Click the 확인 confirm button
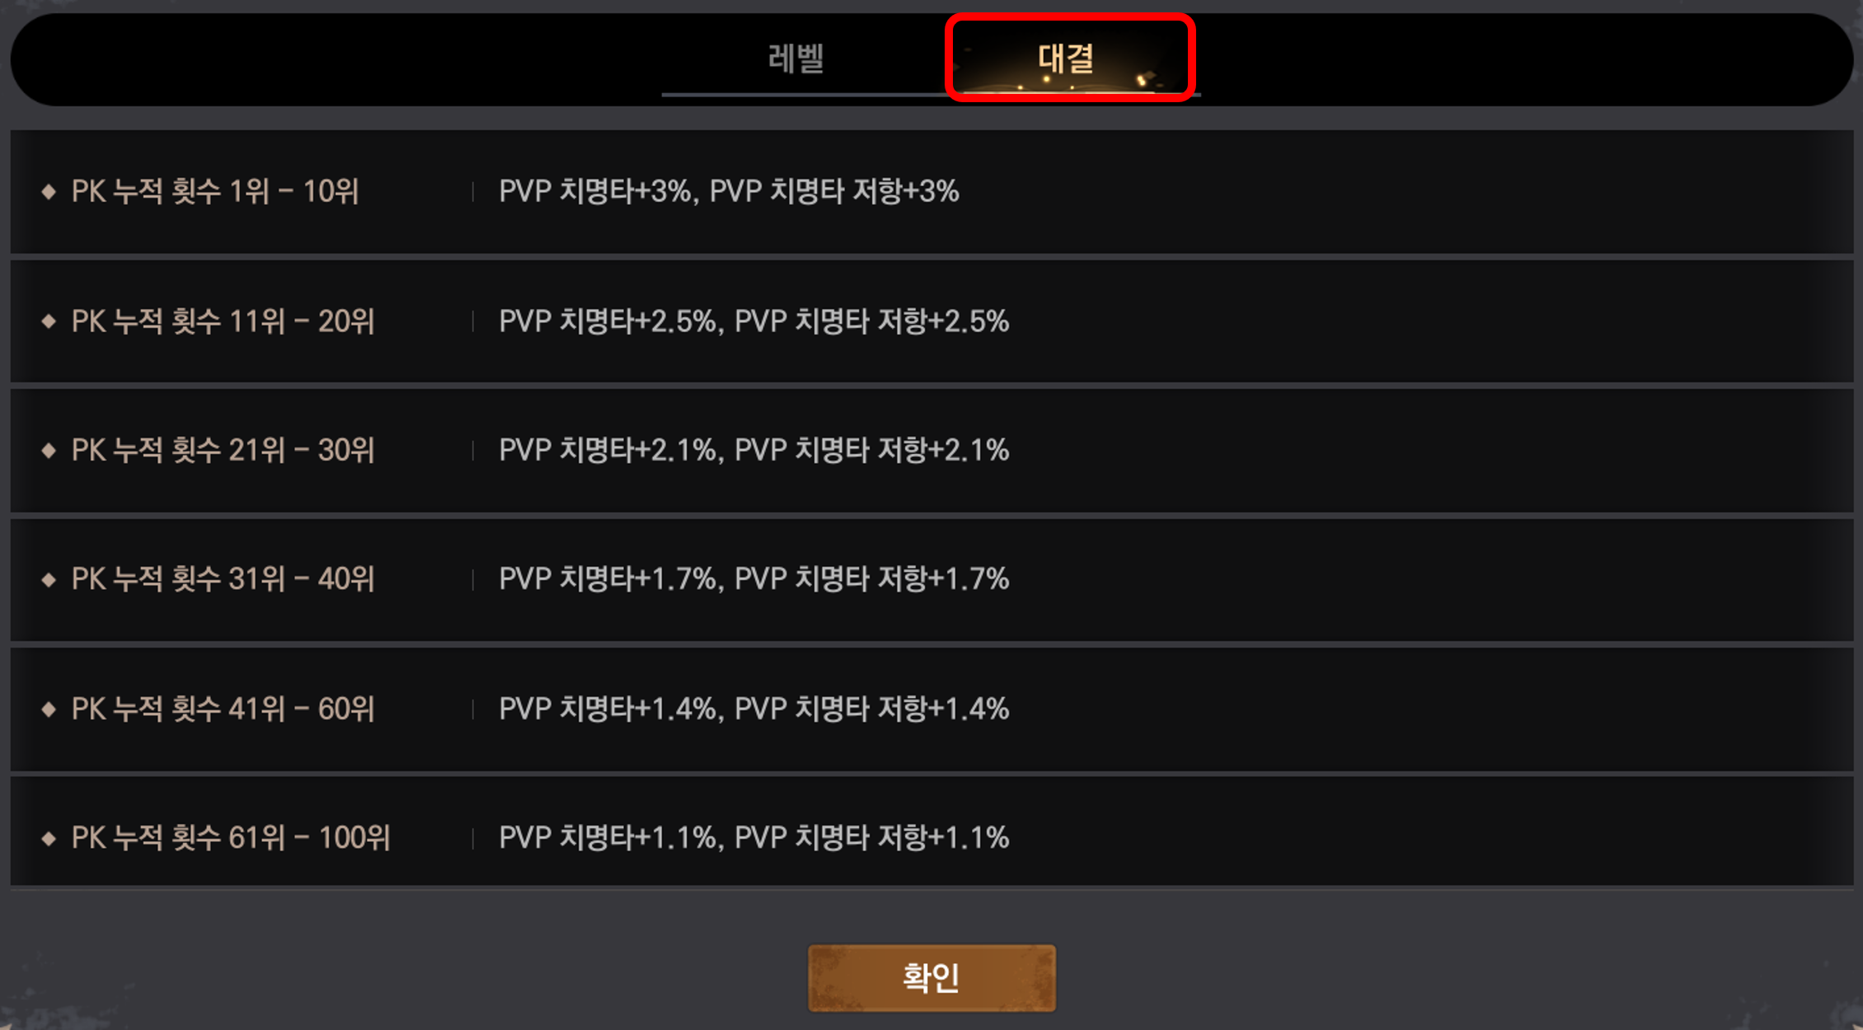This screenshot has width=1863, height=1030. click(x=931, y=978)
